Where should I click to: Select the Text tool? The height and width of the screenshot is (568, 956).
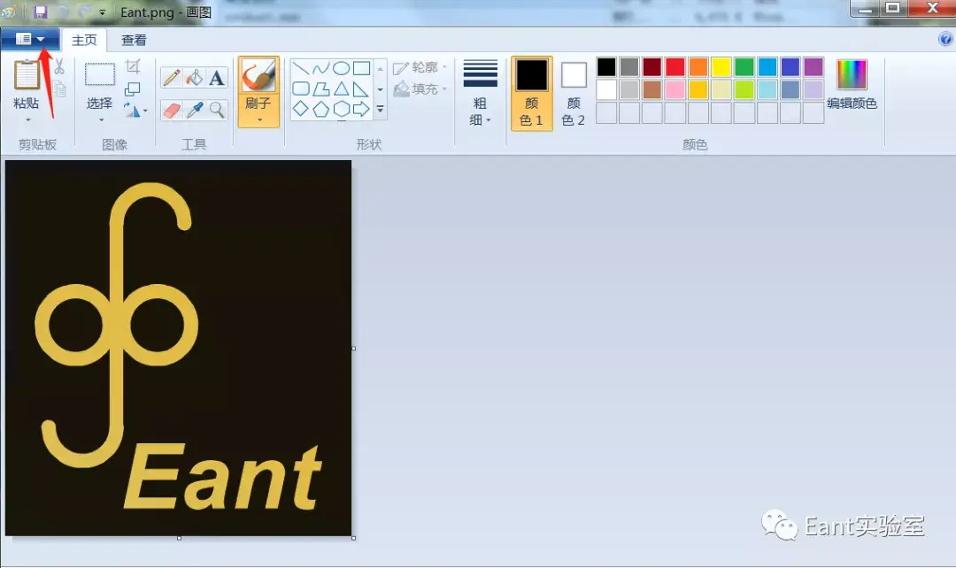point(217,78)
